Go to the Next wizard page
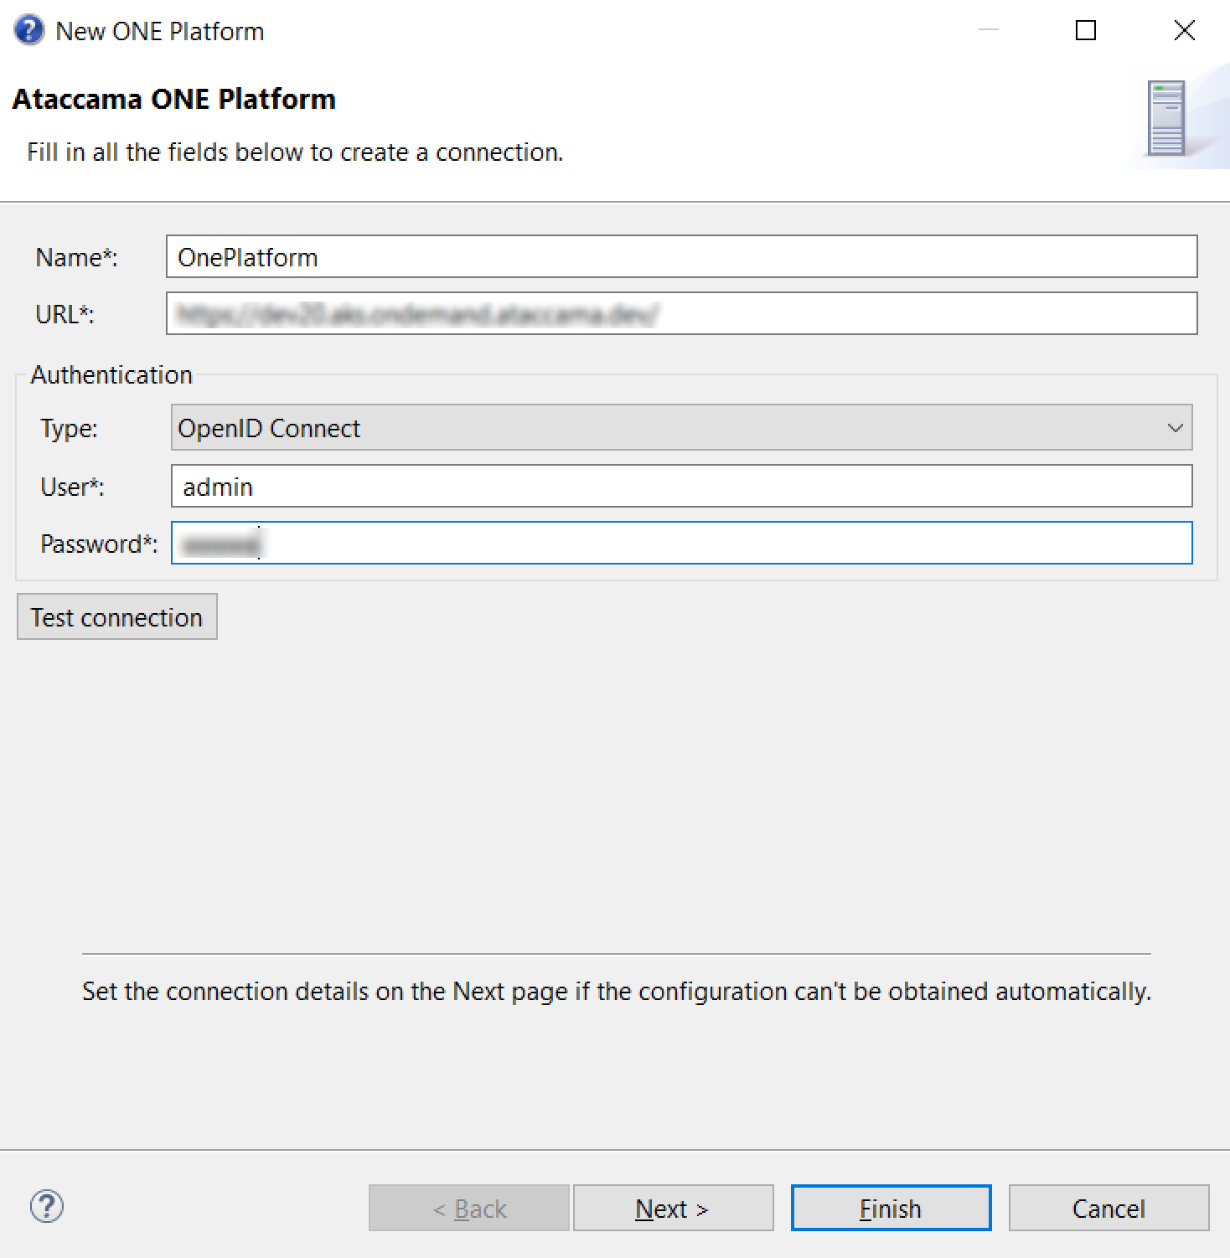This screenshot has width=1230, height=1258. tap(673, 1209)
